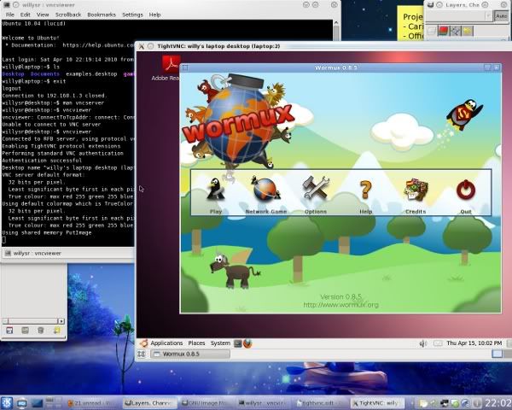Click red calendar icon in lower left panel
The height and width of the screenshot is (410, 512).
[x=9, y=331]
